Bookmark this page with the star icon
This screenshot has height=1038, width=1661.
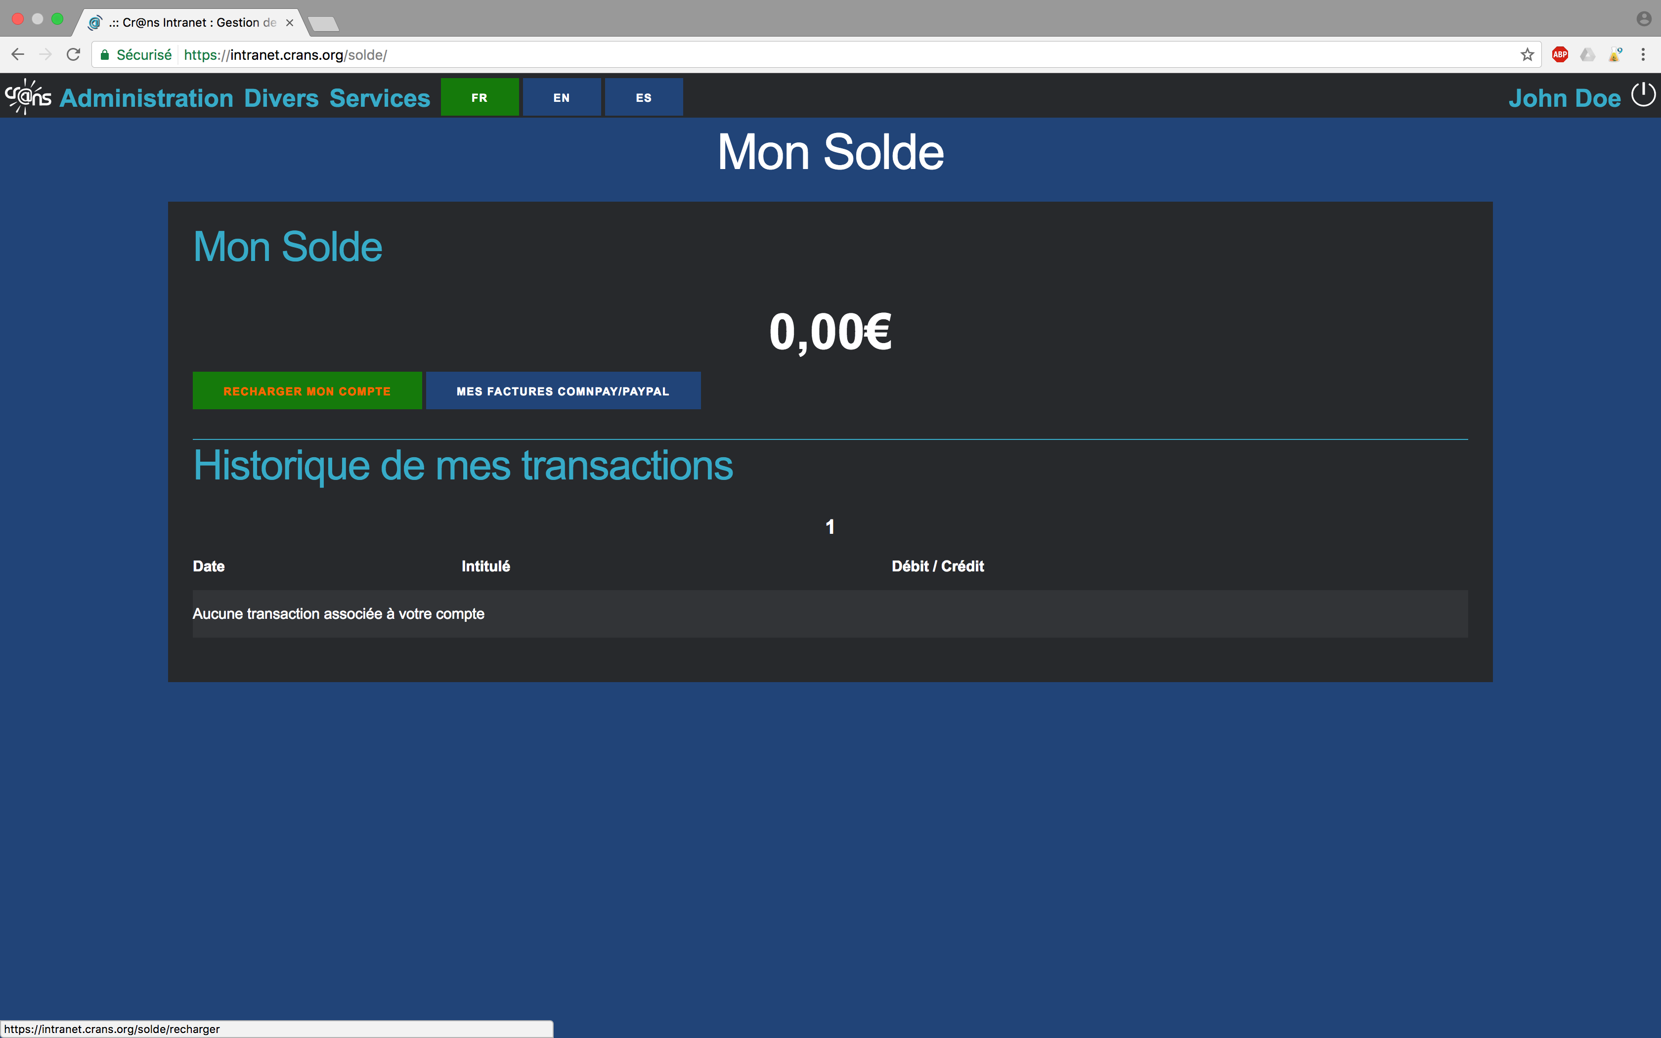point(1527,55)
